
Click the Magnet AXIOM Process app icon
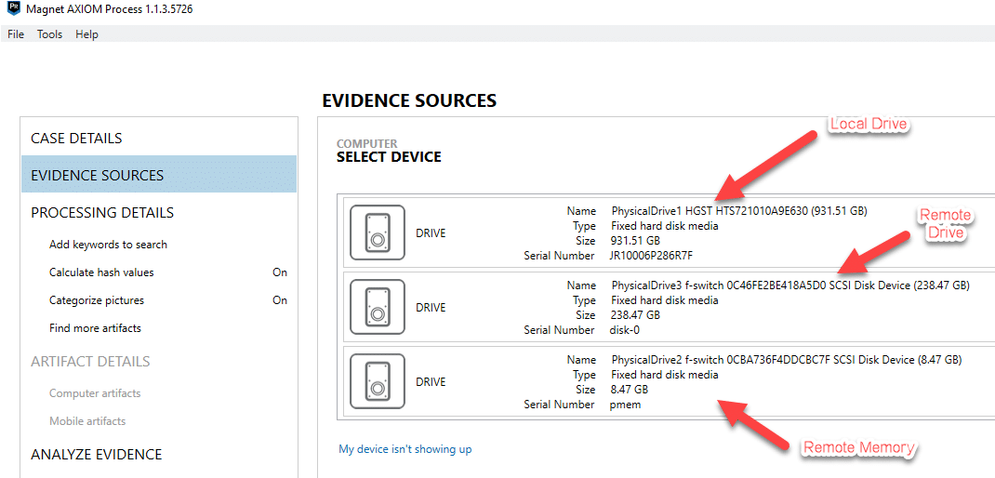coord(13,9)
